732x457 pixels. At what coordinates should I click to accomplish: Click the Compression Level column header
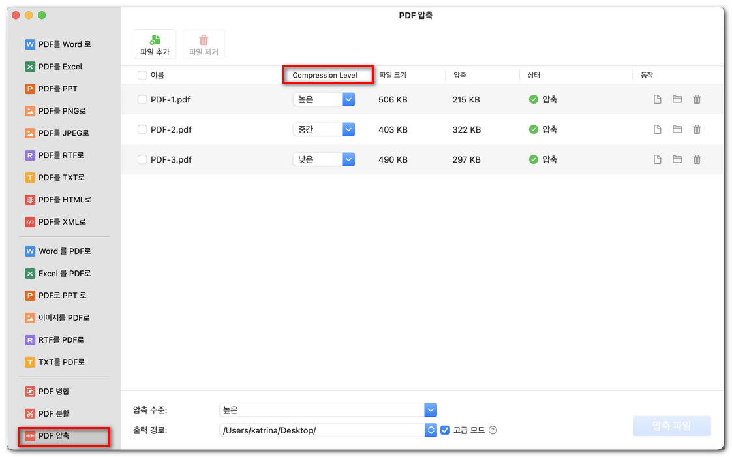(325, 75)
